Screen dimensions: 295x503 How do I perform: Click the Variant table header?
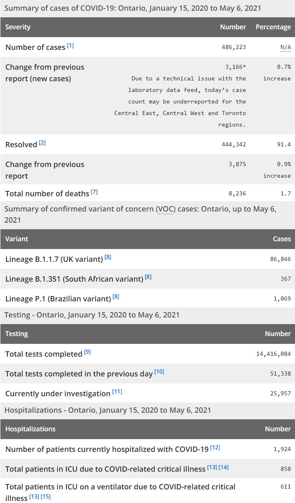[16, 239]
